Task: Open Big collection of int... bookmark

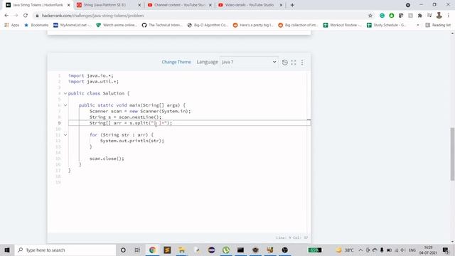Action: click(x=299, y=26)
